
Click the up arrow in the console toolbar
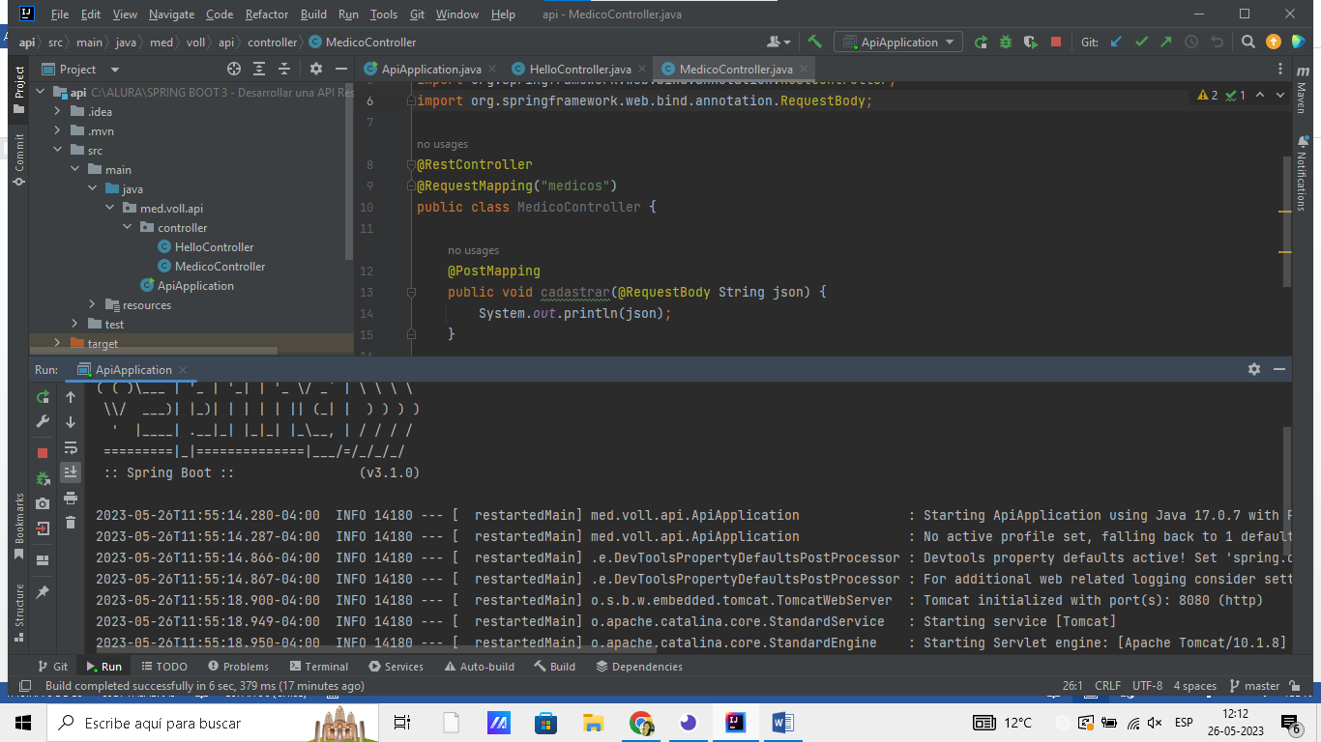(71, 396)
